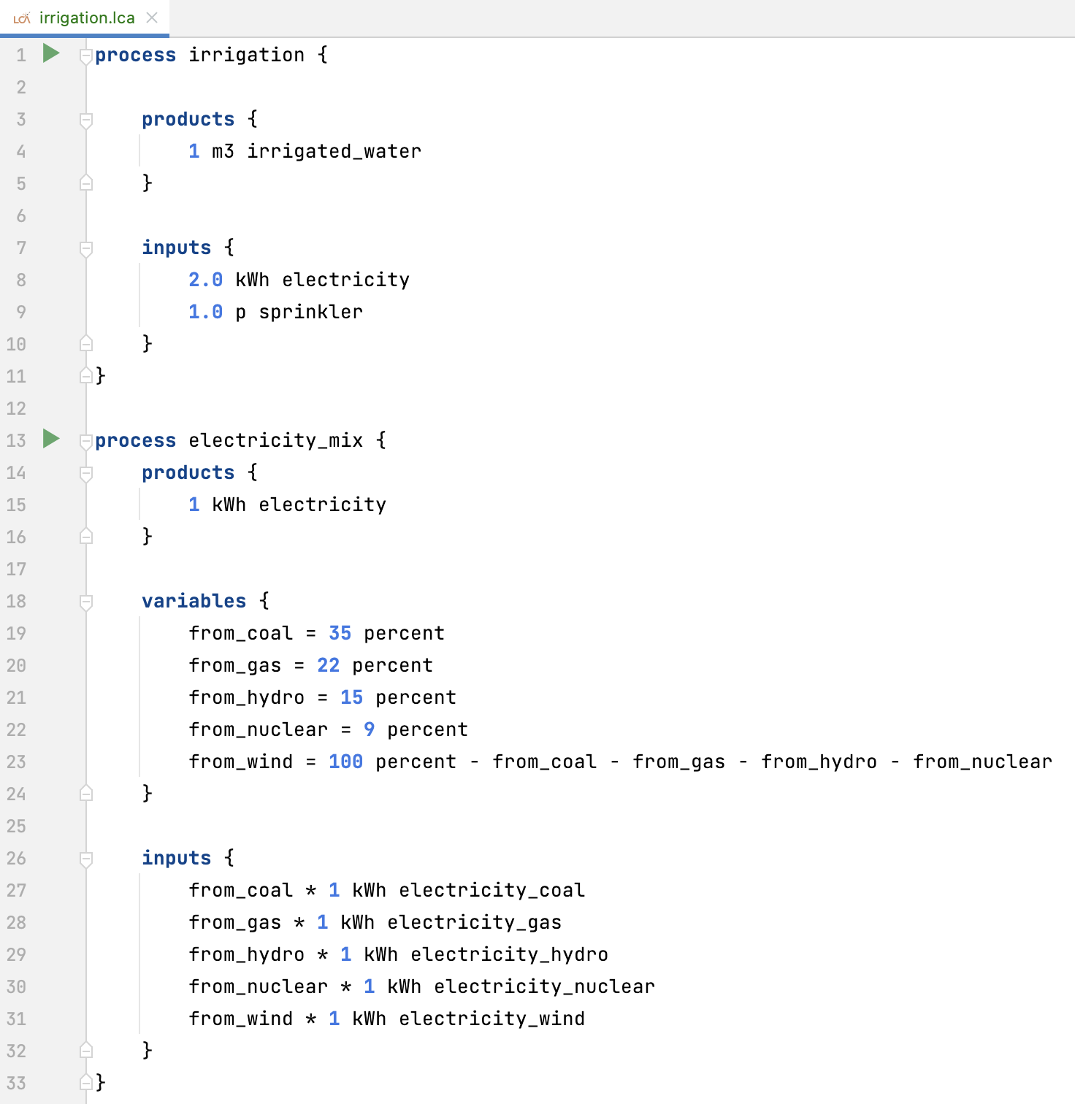Collapse the irrigation process block at line 1
The height and width of the screenshot is (1104, 1075).
click(x=86, y=55)
